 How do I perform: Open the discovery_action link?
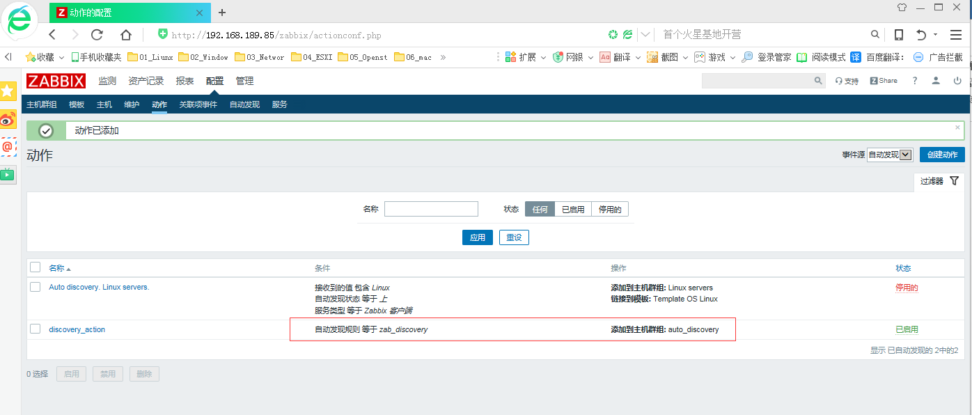coord(77,329)
